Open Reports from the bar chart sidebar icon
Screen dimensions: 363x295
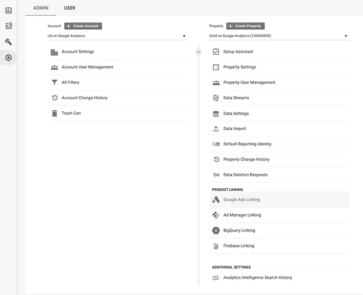(8, 10)
